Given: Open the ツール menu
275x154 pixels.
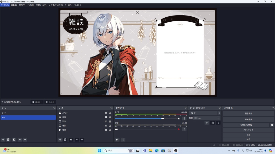Looking at the screenshot, I should 68,5.
